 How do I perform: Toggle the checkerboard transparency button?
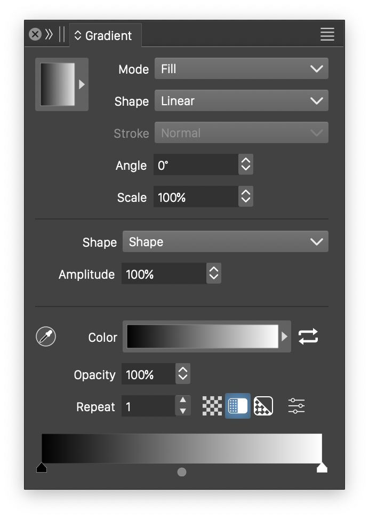pos(212,406)
